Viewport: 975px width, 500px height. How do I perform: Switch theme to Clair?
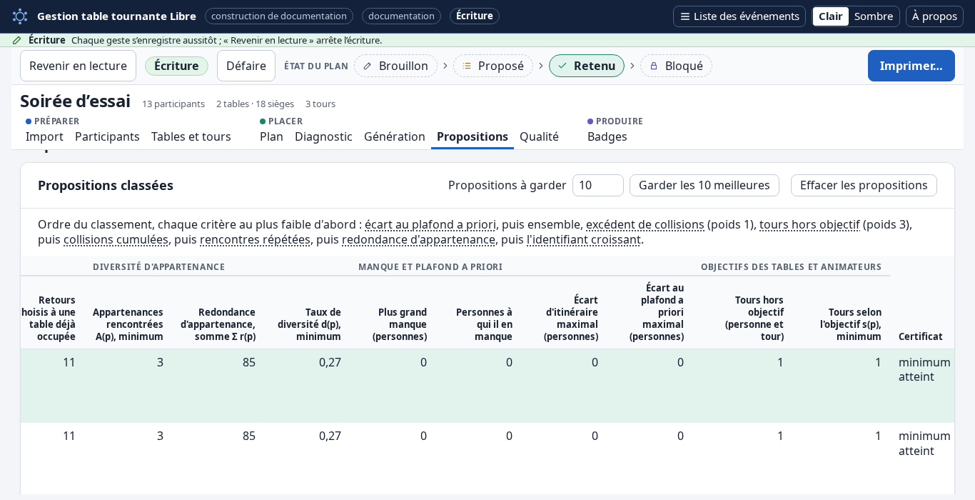click(830, 16)
